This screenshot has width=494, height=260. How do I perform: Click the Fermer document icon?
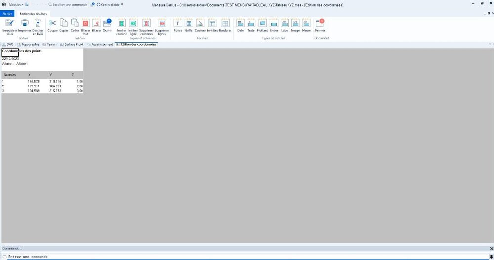[x=320, y=23]
